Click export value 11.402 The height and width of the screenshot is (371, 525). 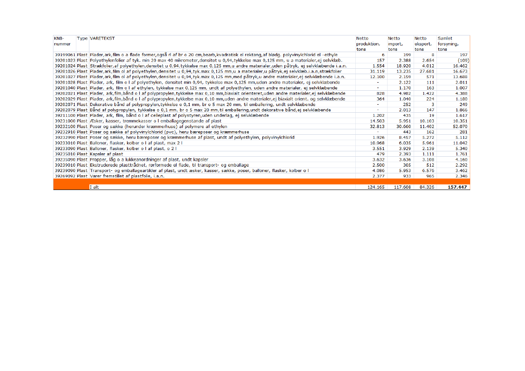tap(427, 127)
